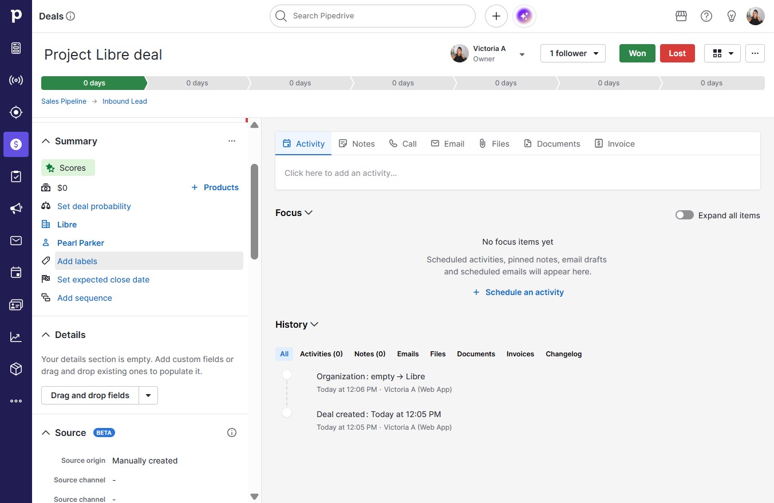Open the More ellipsis sidebar menu

pyautogui.click(x=16, y=401)
